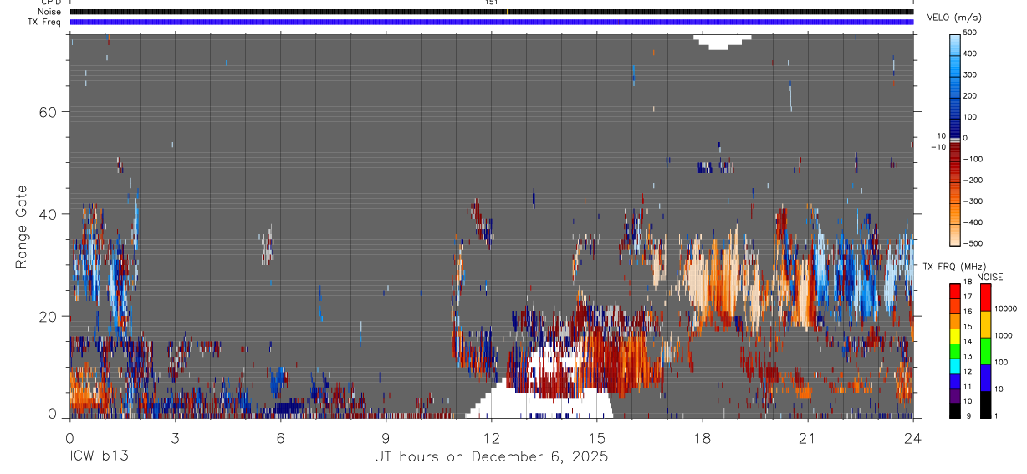Pick the blue 11–12 MHz frequency swatch

coord(955,380)
